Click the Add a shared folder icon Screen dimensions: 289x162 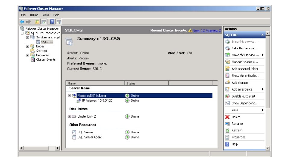(228, 69)
